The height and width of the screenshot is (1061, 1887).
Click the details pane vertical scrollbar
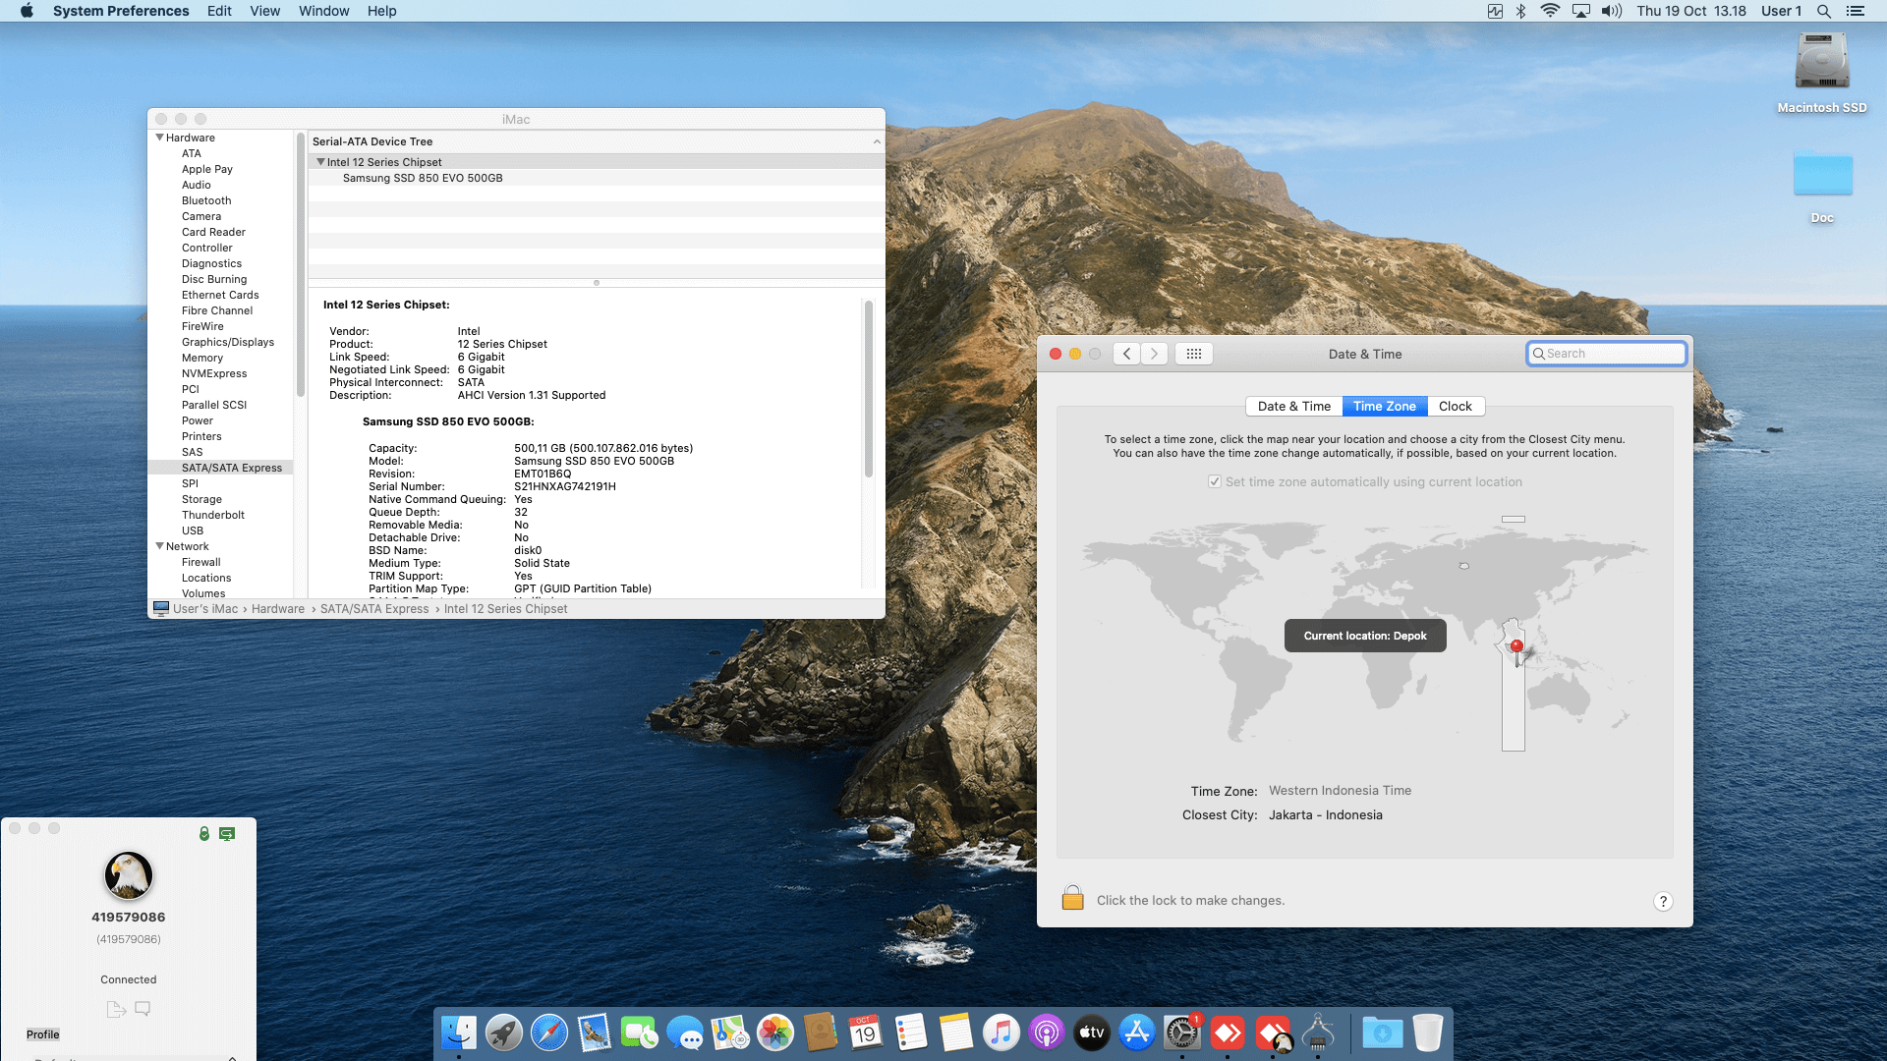click(868, 388)
